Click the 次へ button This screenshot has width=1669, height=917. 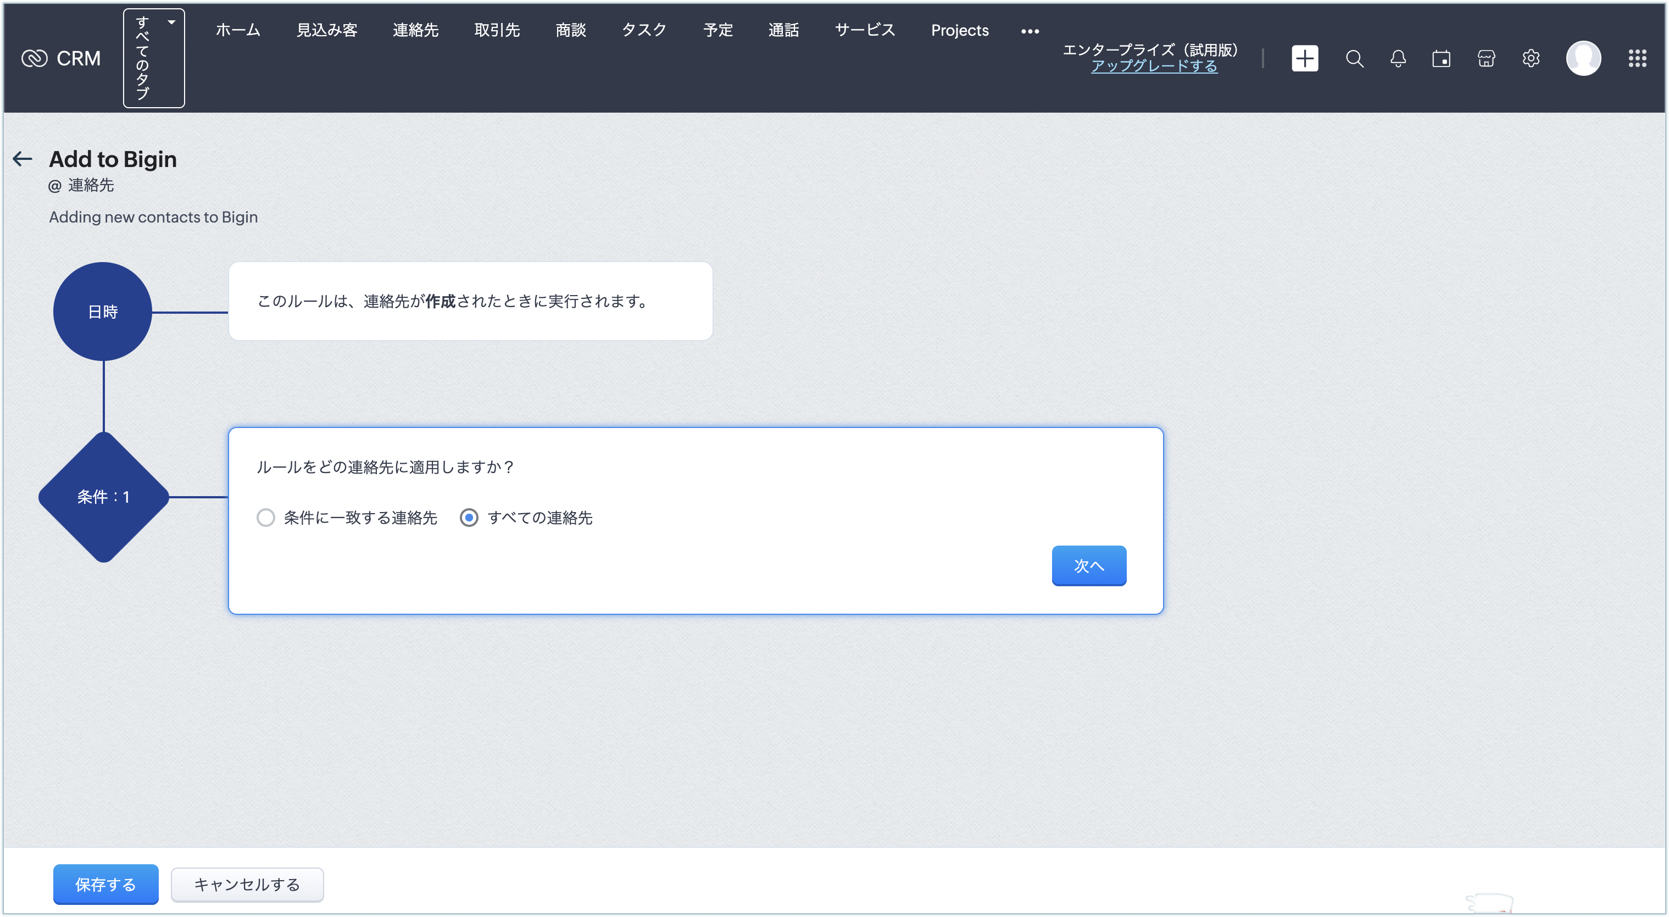pyautogui.click(x=1088, y=565)
